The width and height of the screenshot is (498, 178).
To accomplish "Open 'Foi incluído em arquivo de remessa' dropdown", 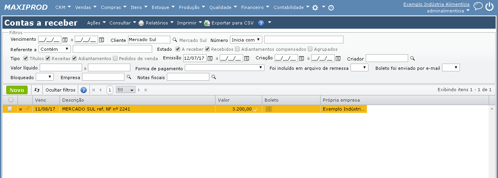I will pos(359,68).
